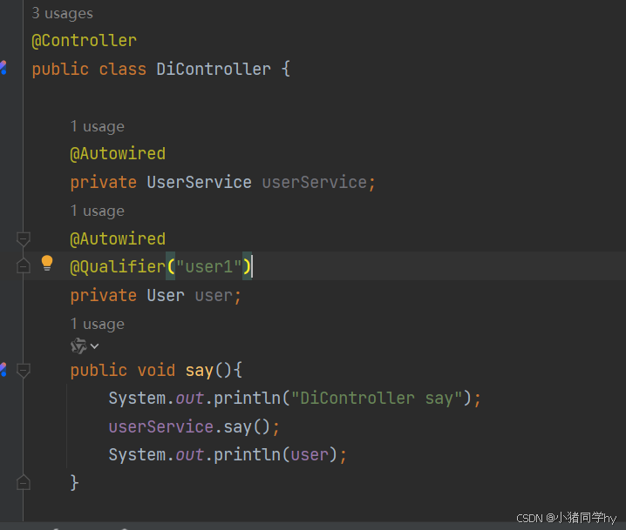Click the "DiController say" string
Screen dimensions: 626x530
377,398
